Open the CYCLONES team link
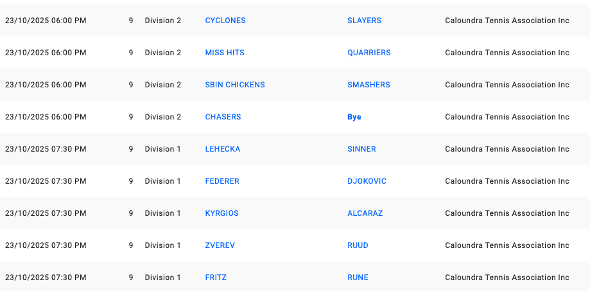 (x=225, y=21)
